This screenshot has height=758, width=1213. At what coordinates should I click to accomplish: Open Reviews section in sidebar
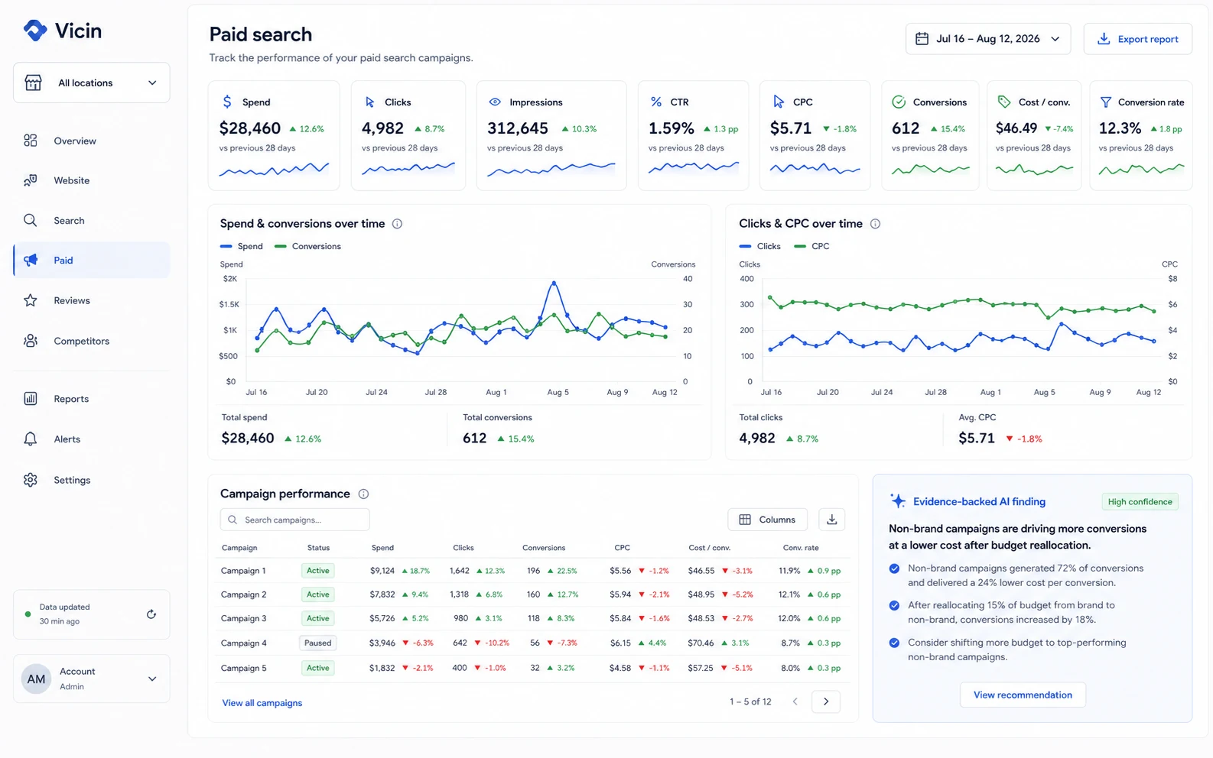[92, 300]
